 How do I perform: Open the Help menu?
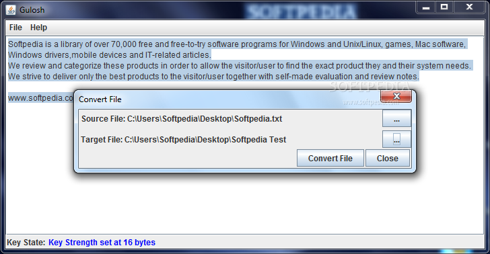point(38,28)
